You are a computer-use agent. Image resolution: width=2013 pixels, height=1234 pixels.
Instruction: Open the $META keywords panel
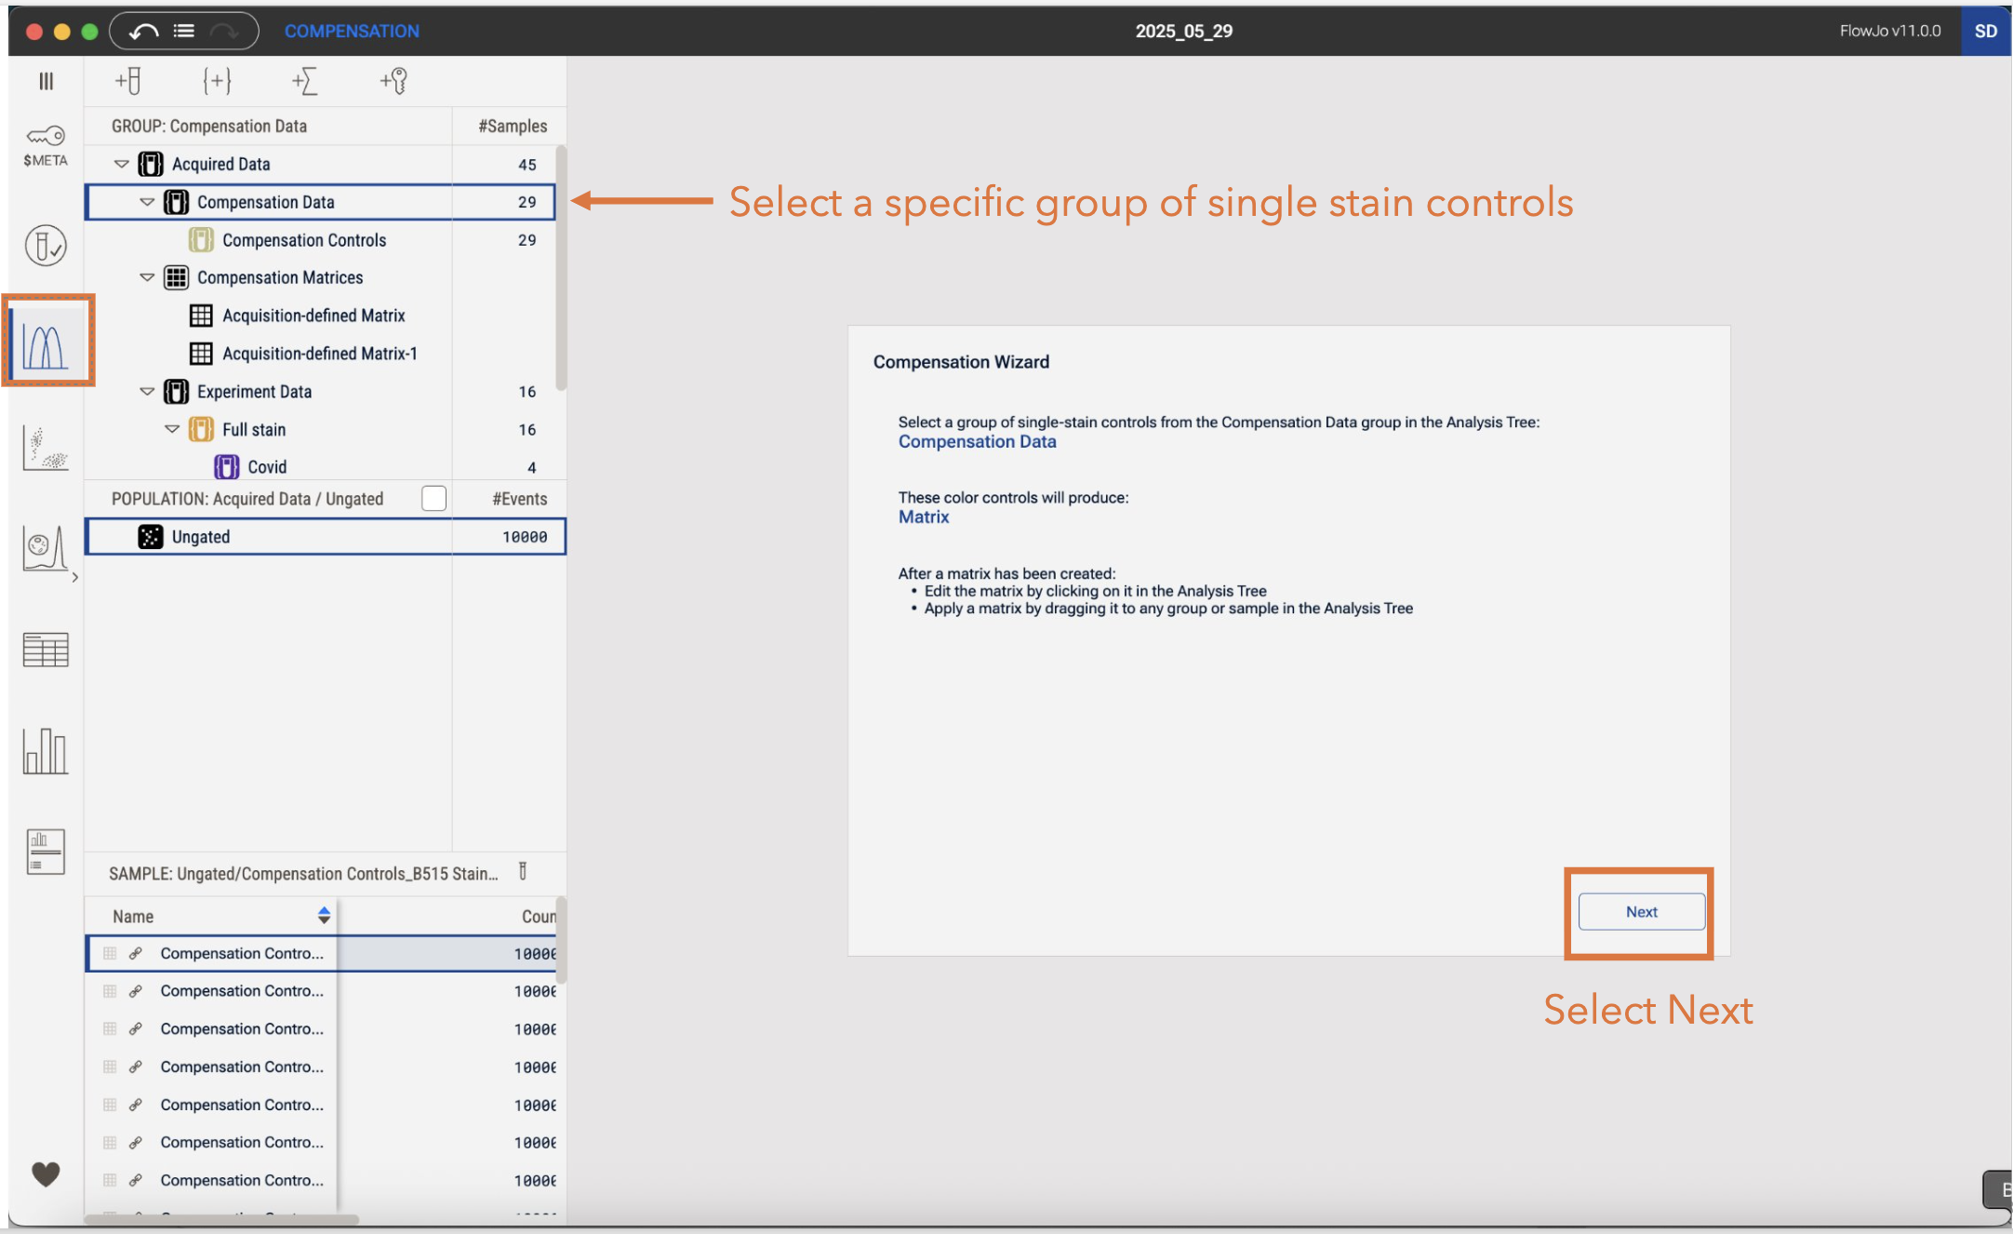point(46,145)
